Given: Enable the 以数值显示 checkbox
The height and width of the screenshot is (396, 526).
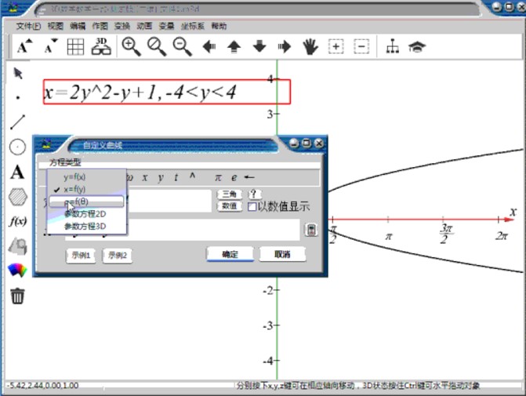Looking at the screenshot, I should tap(252, 207).
